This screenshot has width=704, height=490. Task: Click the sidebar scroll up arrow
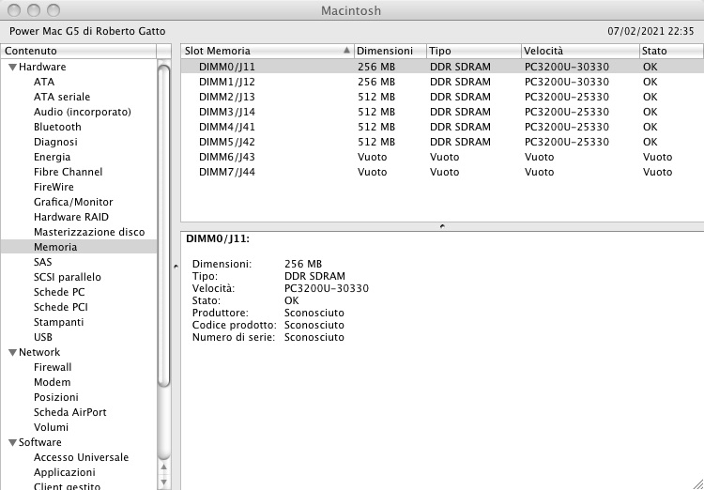[164, 467]
